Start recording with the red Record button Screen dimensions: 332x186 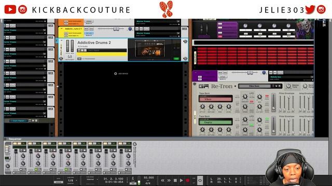tap(187, 180)
